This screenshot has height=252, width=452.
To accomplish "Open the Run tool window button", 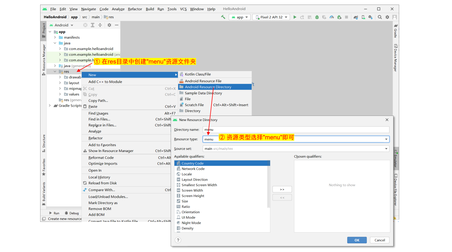I will coord(54,213).
